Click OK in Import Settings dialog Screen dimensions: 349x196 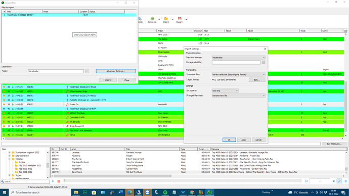pyautogui.click(x=229, y=140)
